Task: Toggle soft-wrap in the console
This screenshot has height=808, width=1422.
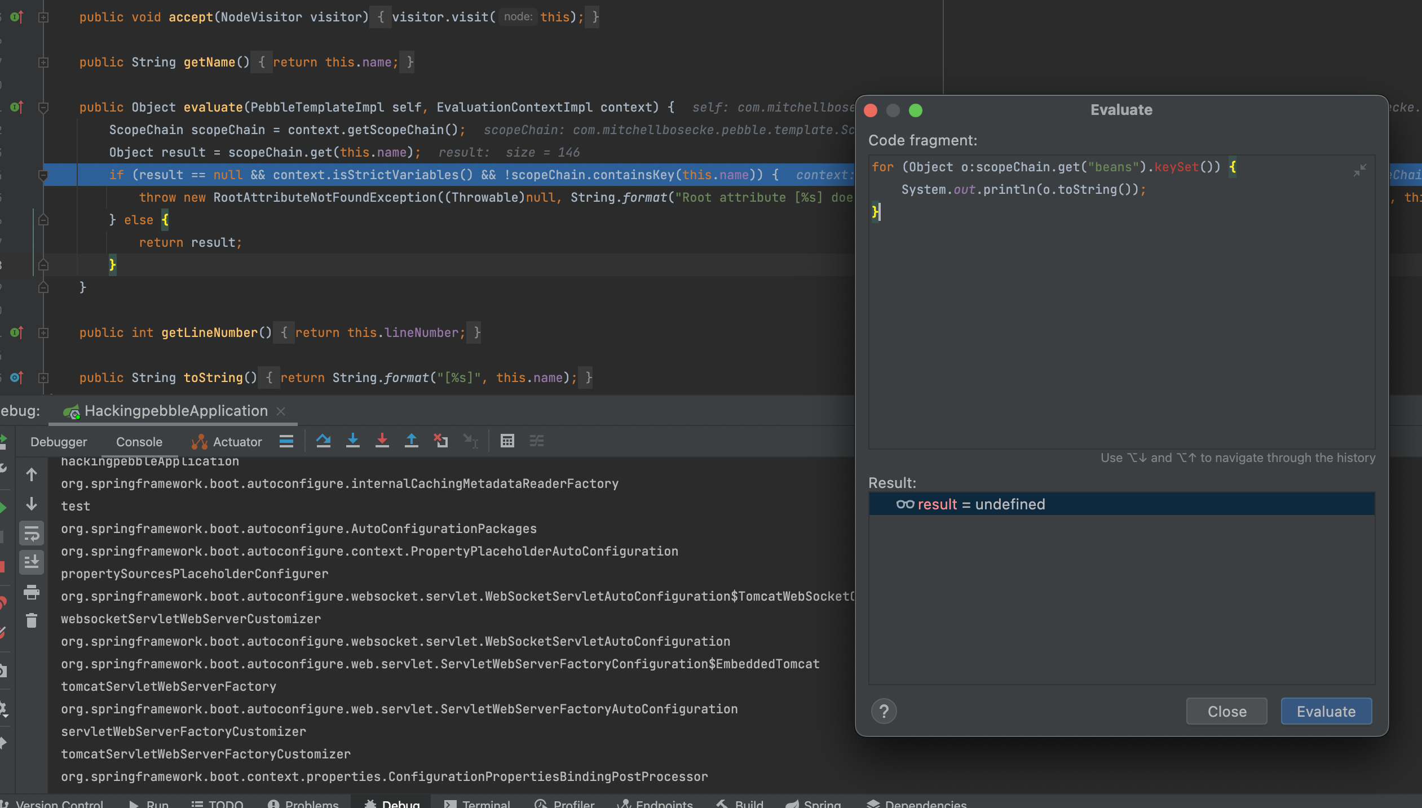Action: pyautogui.click(x=32, y=533)
